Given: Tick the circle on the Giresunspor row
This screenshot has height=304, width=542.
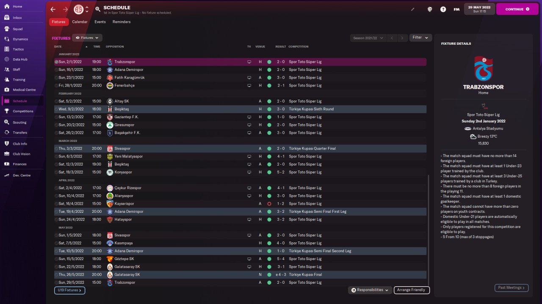Looking at the screenshot, I should [x=56, y=125].
